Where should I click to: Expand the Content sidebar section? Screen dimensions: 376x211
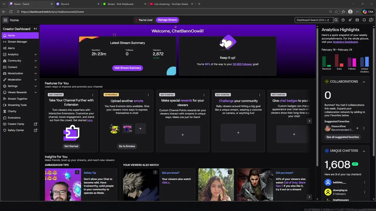click(36, 67)
